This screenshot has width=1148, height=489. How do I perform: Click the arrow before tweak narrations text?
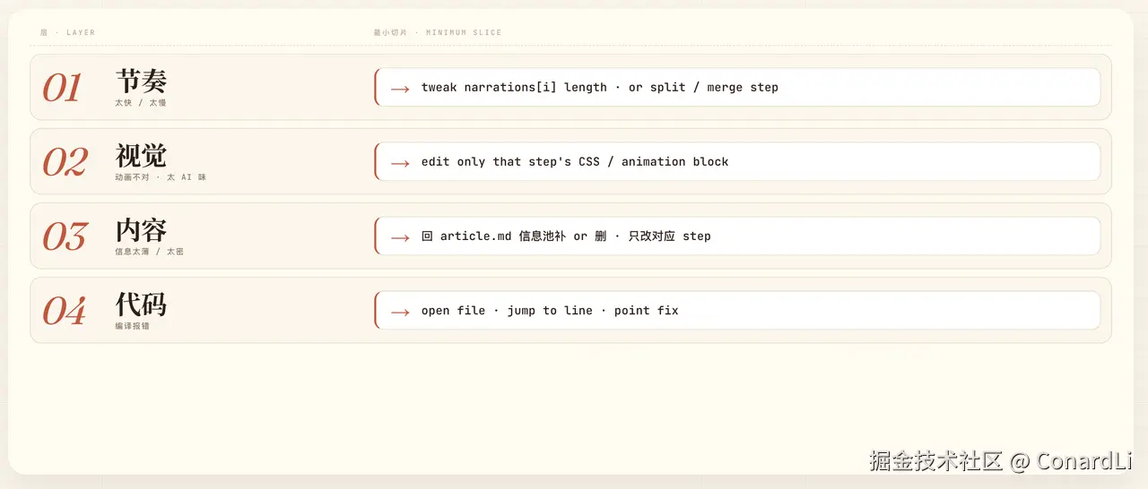point(400,88)
